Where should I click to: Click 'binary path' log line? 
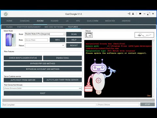pos(118,47)
